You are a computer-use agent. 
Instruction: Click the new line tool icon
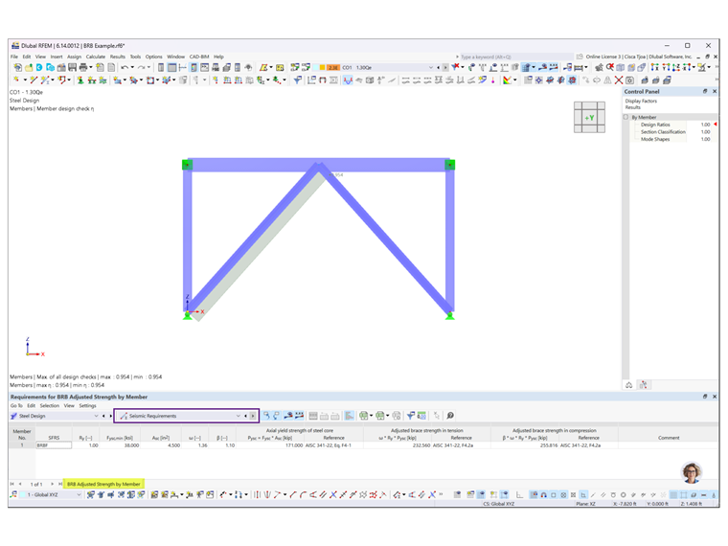(34, 80)
